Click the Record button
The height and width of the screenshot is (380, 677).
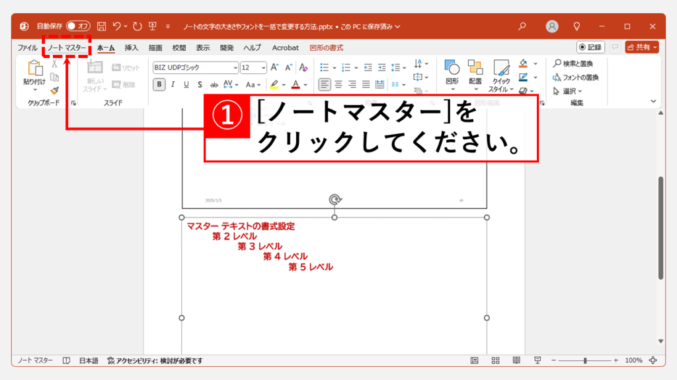tap(590, 47)
